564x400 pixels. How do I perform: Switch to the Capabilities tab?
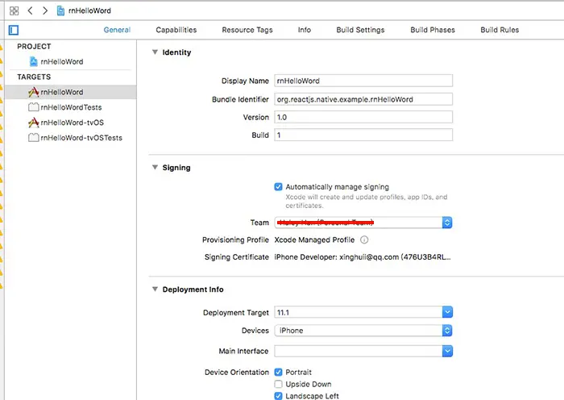pyautogui.click(x=176, y=30)
